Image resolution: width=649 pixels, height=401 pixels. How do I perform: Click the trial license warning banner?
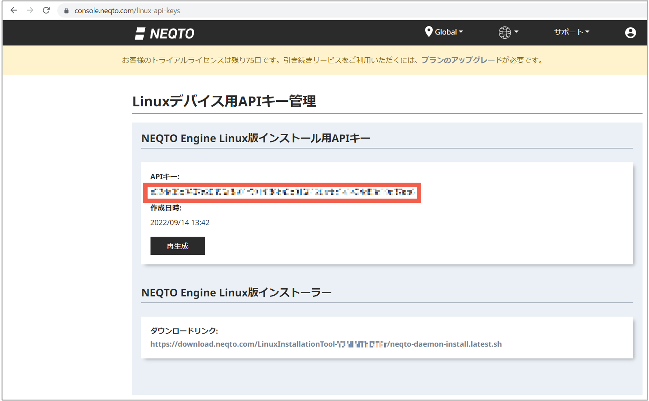click(x=324, y=60)
